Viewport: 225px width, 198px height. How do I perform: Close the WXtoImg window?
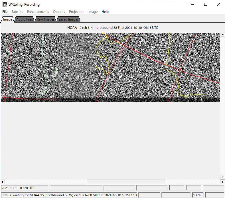click(x=218, y=5)
